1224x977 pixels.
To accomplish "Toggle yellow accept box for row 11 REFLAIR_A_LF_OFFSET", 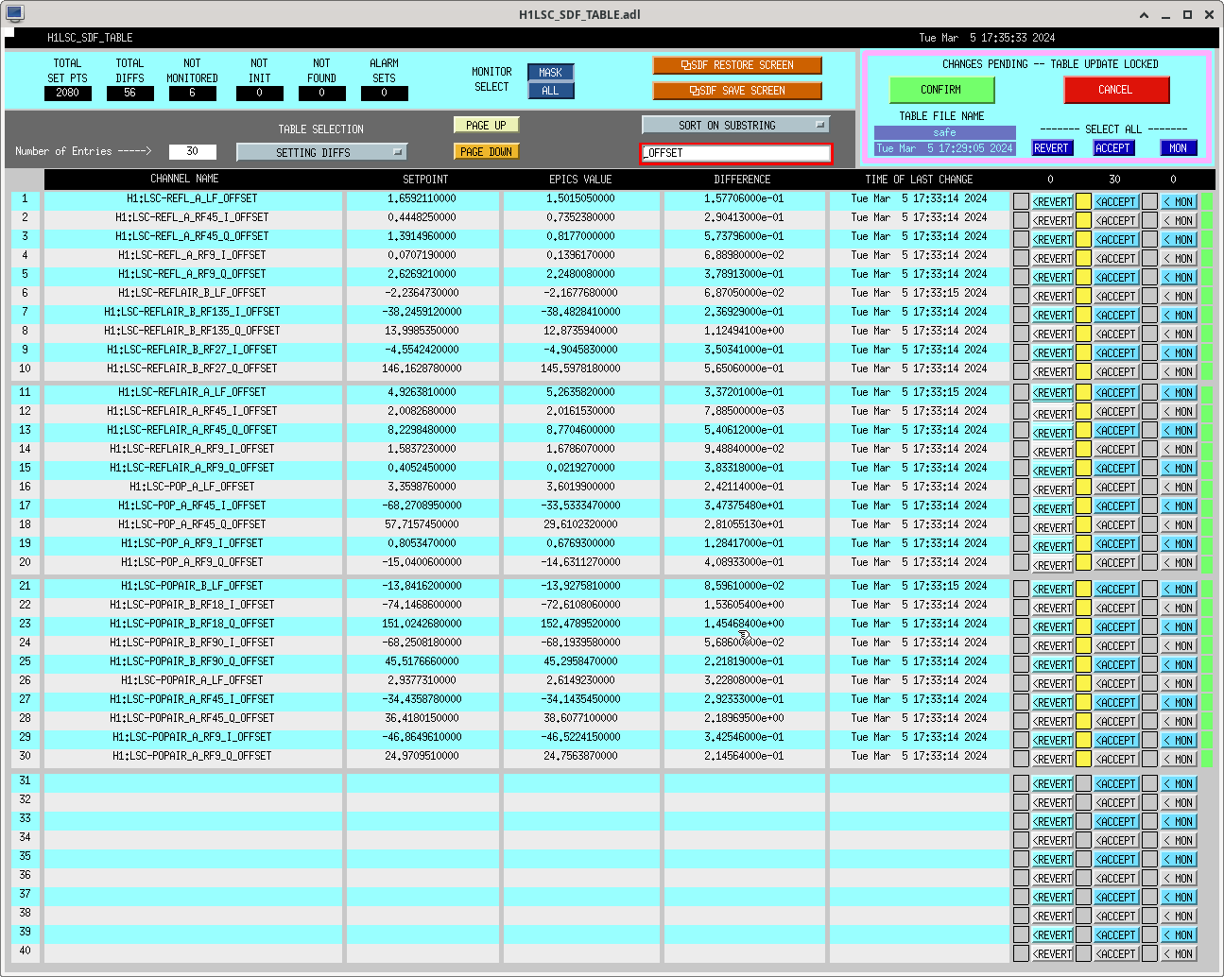I will point(1083,392).
